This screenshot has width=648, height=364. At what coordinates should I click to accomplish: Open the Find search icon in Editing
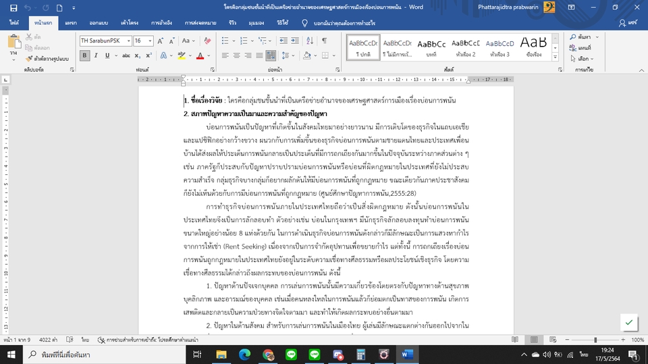(x=573, y=37)
